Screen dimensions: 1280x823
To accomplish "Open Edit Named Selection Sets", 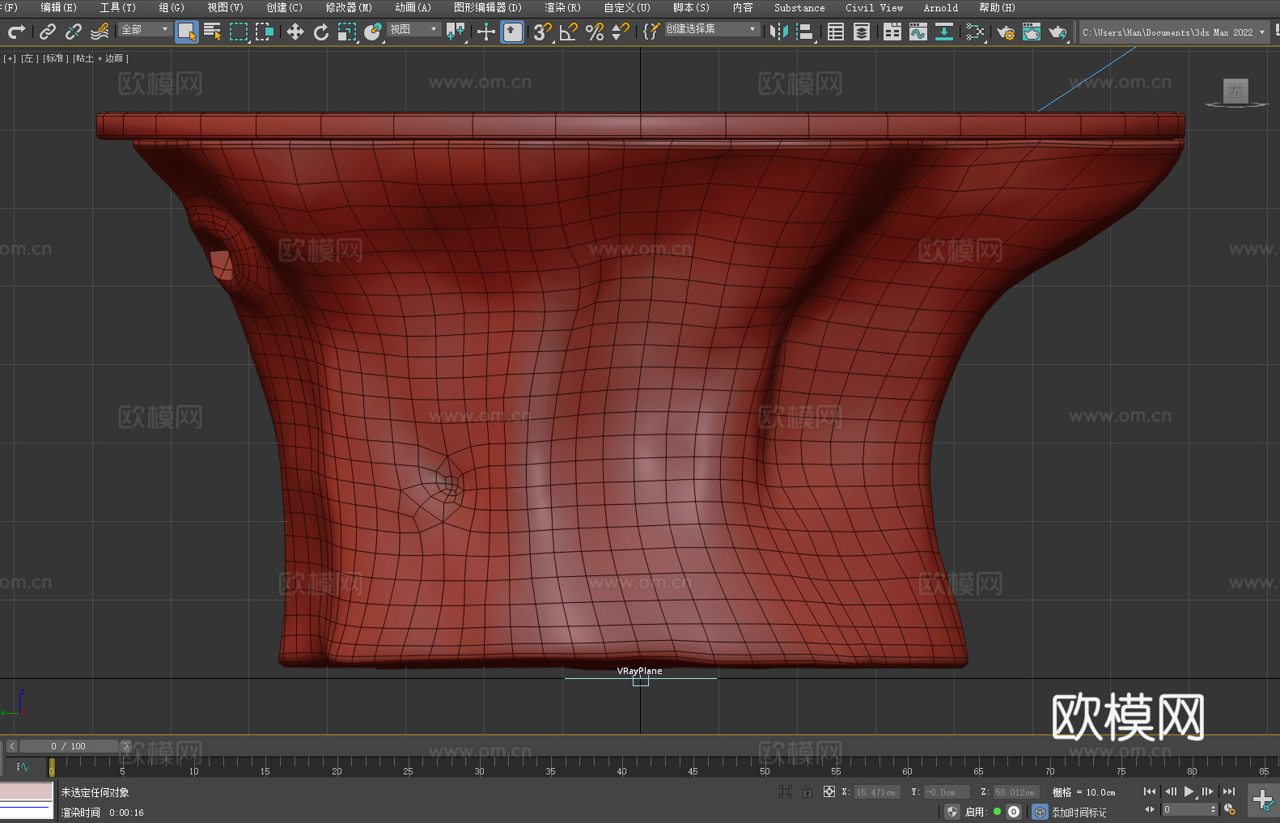I will 651,32.
